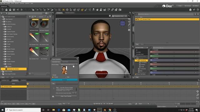Open the Perspective View camera dropdown
The image size is (200, 112).
(x=119, y=16)
